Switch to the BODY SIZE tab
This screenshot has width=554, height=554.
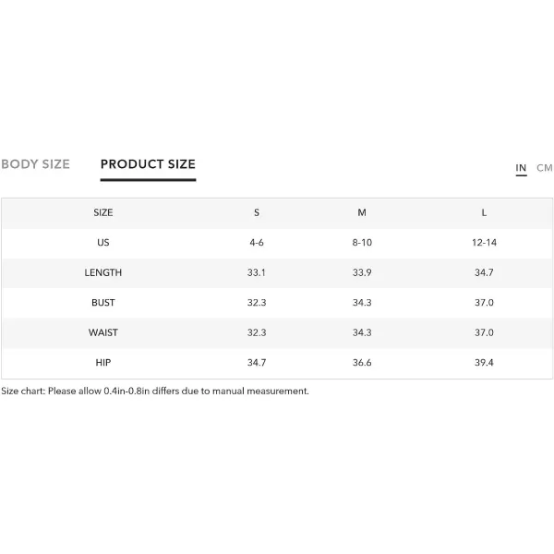(35, 164)
